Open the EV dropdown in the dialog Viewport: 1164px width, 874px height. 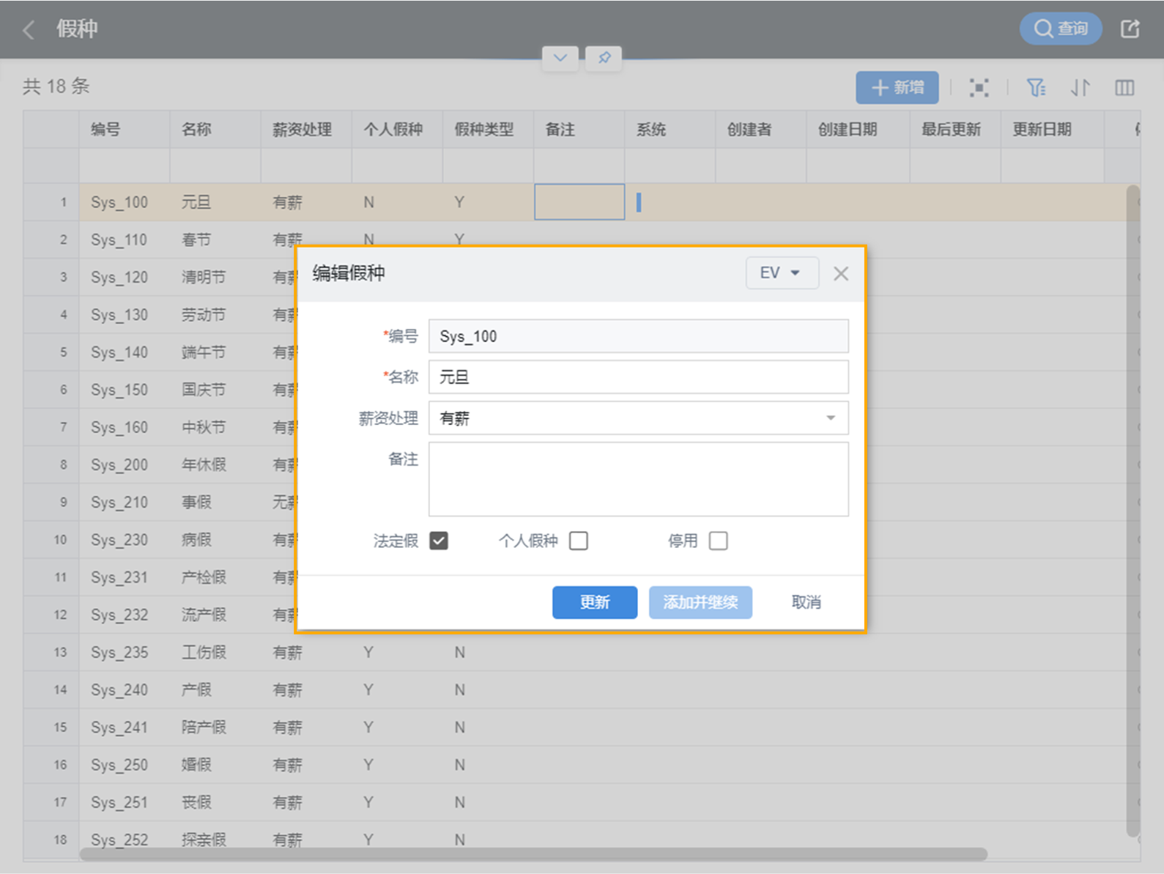click(782, 273)
